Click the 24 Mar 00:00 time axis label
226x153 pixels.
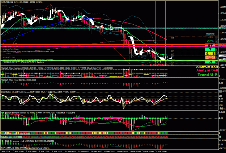coord(161,152)
